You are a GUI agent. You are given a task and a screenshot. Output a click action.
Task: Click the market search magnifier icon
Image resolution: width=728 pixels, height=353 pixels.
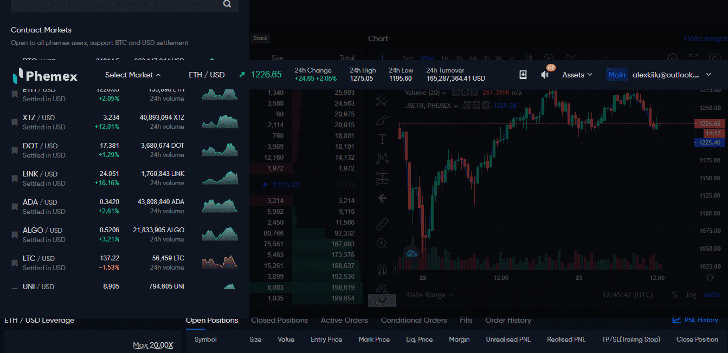point(227,4)
